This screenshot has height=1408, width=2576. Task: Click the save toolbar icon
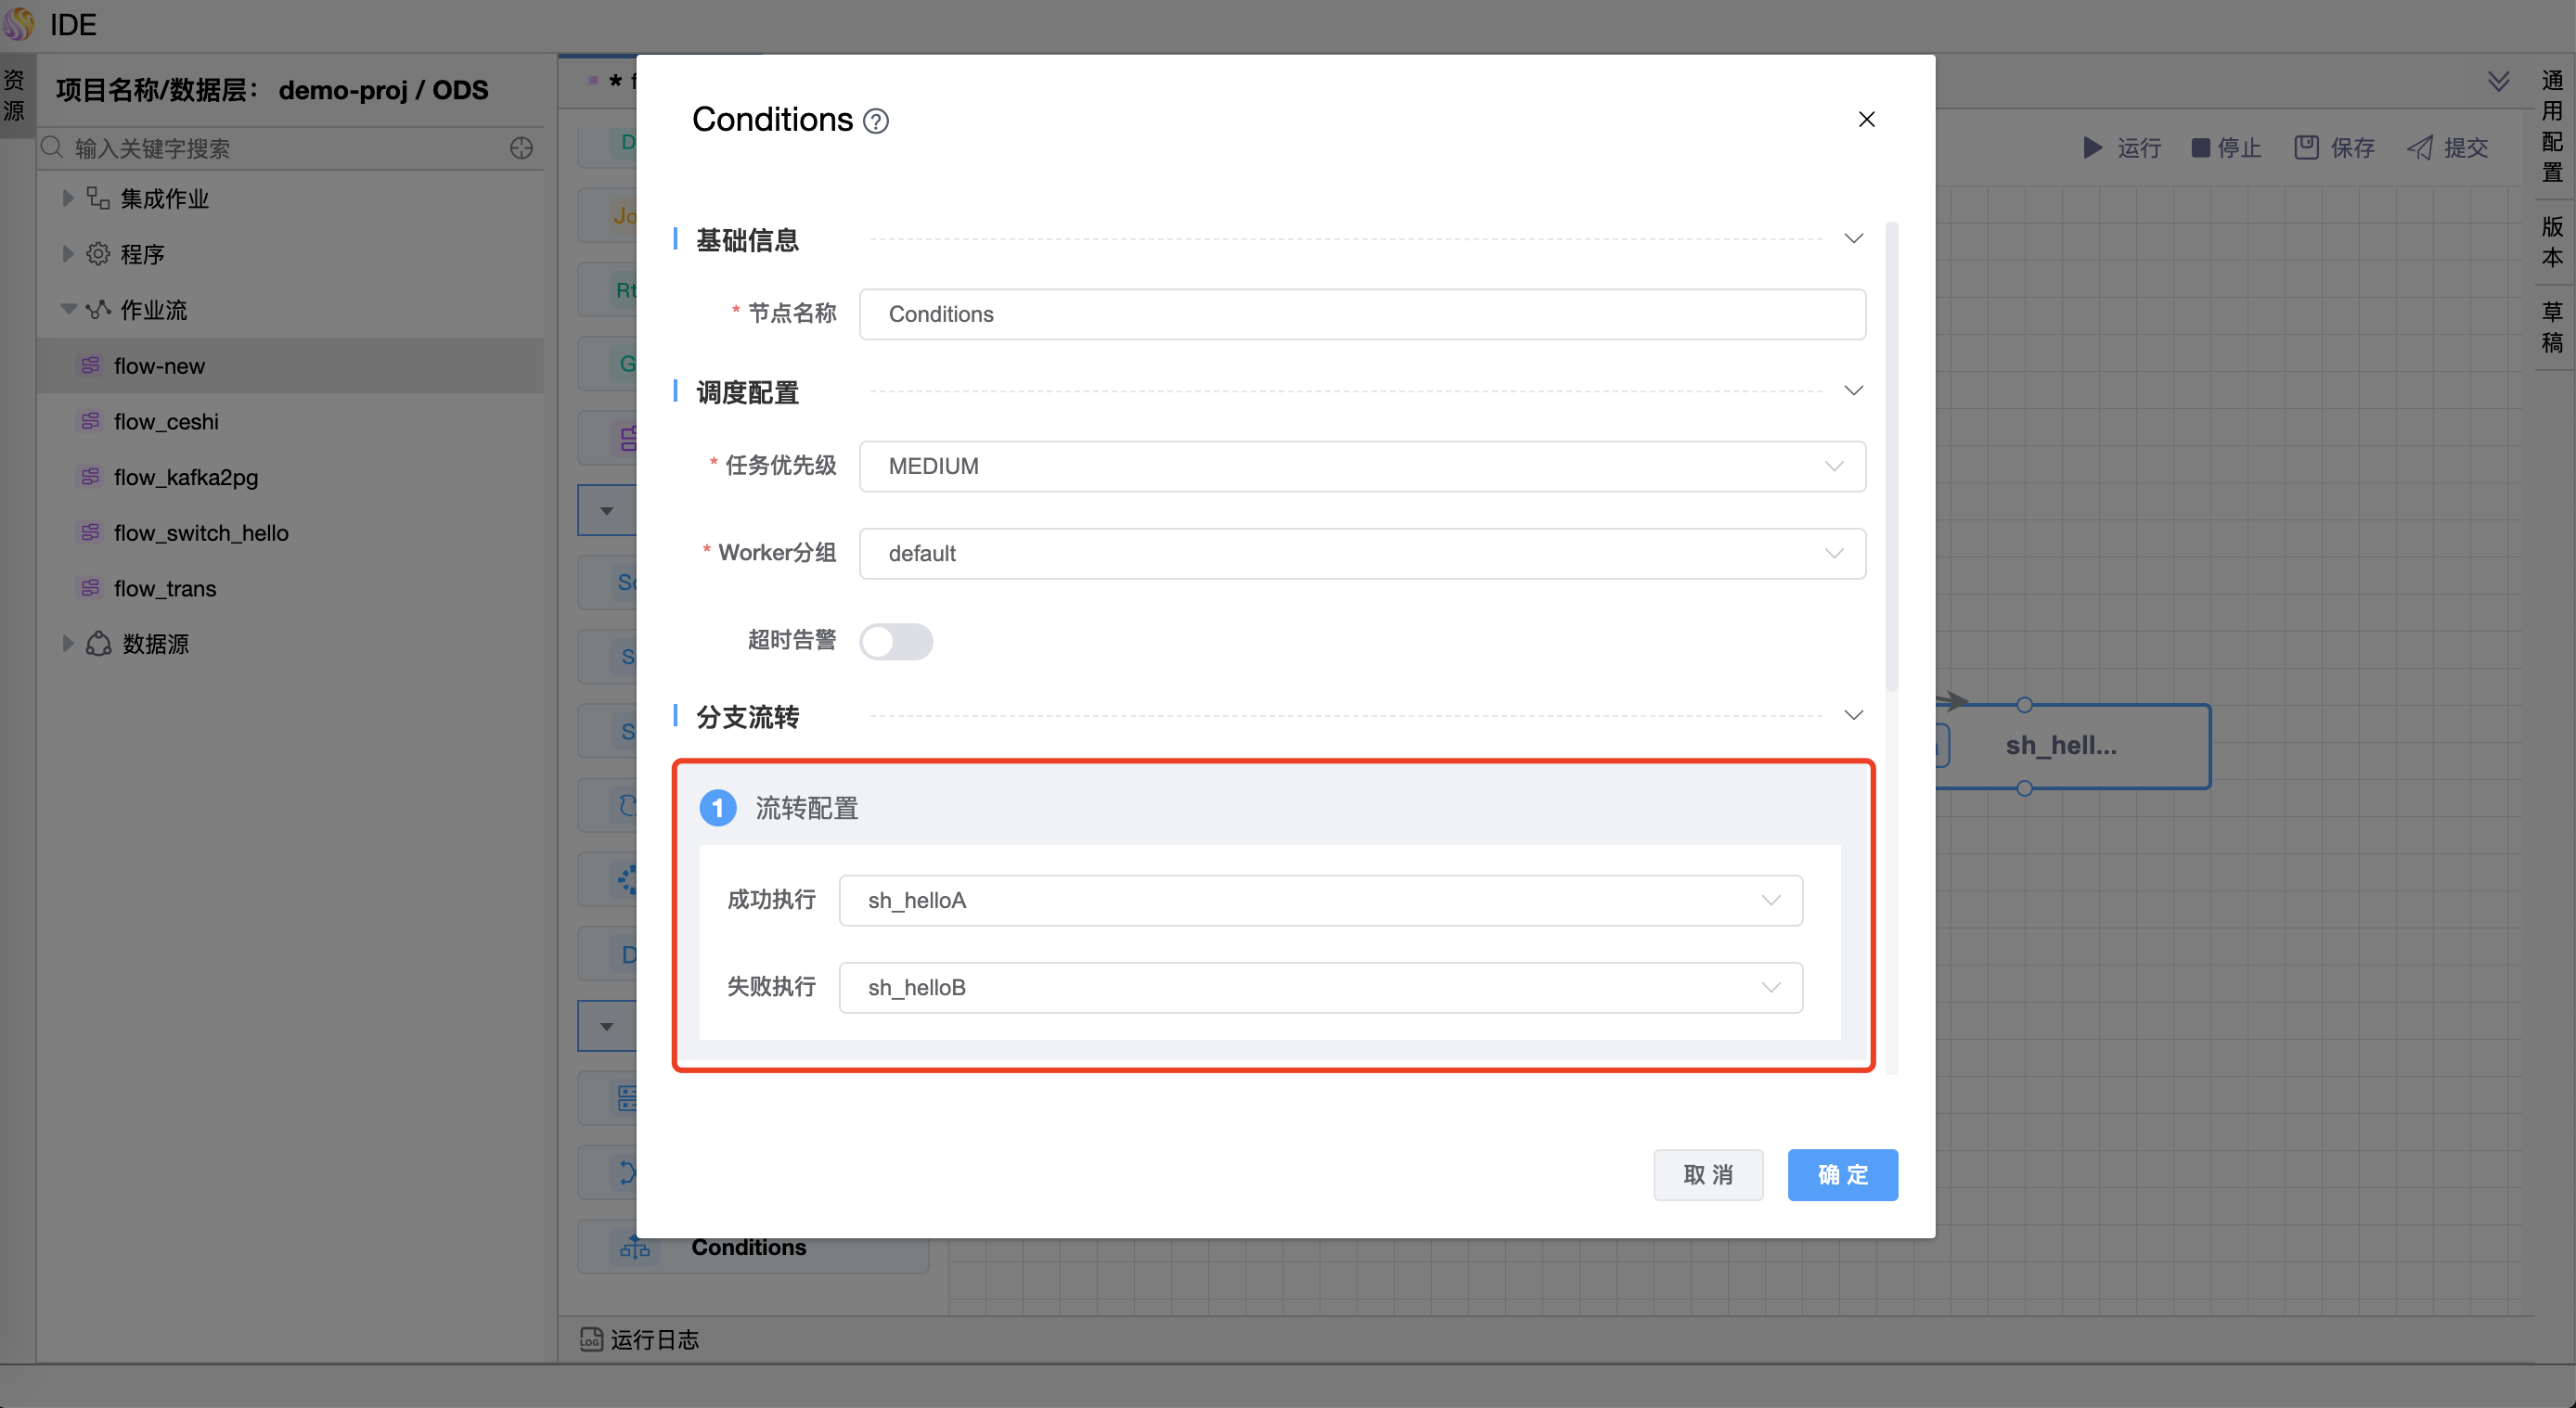(2306, 147)
